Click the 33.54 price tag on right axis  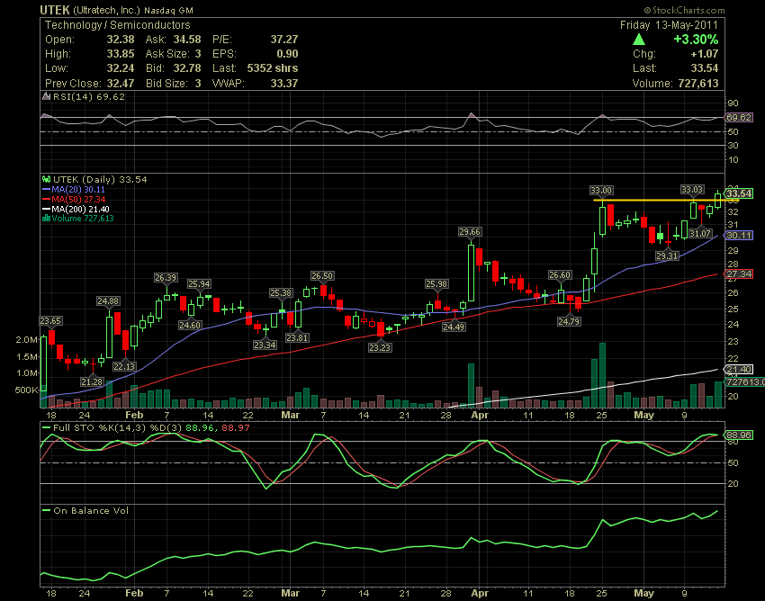coord(739,193)
